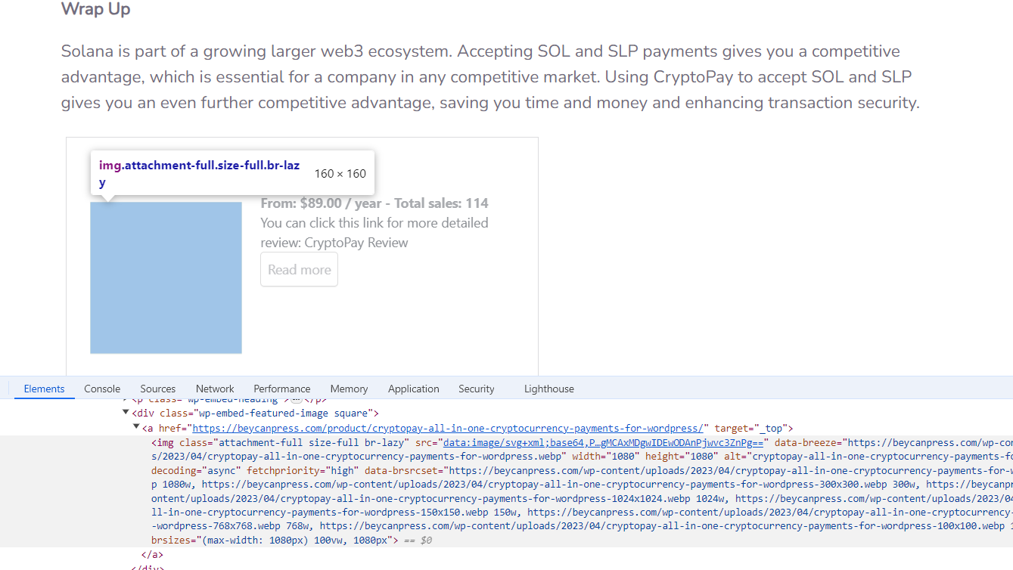The width and height of the screenshot is (1013, 570).
Task: Click the 'CryptoPay Review' description text
Action: 356,243
